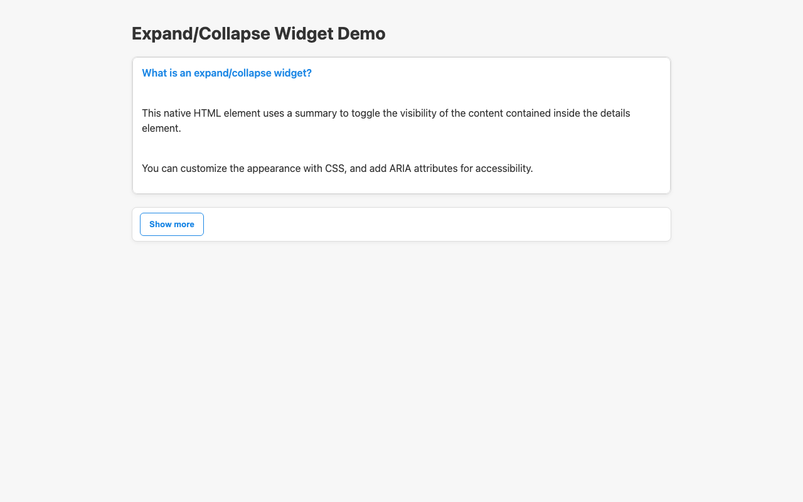Click the card containing the 'Show more' control

[x=439, y=224]
